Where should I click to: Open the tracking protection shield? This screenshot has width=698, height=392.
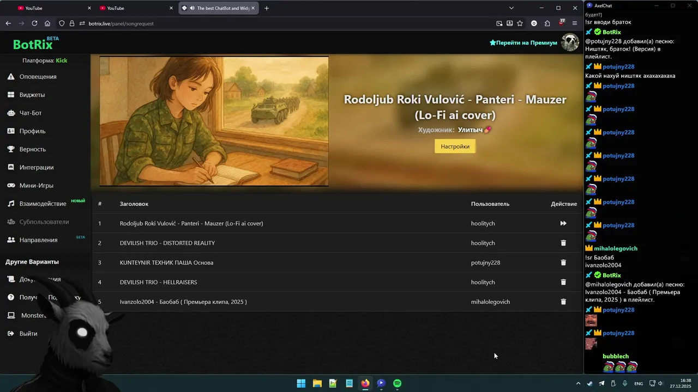[62, 23]
